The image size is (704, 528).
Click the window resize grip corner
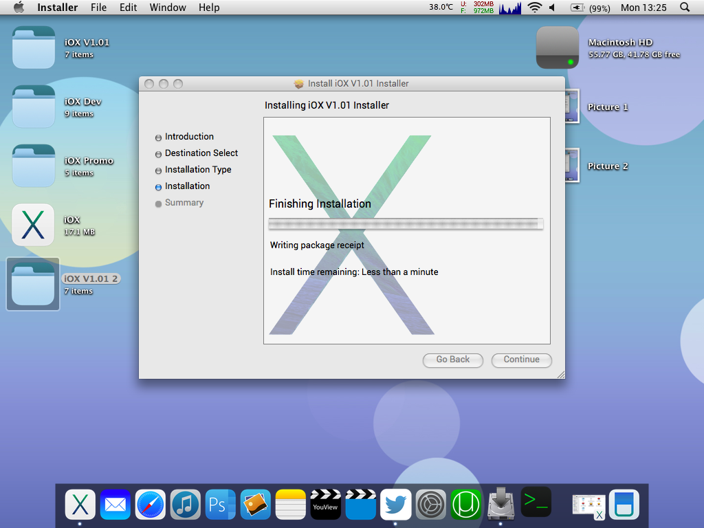tap(561, 375)
